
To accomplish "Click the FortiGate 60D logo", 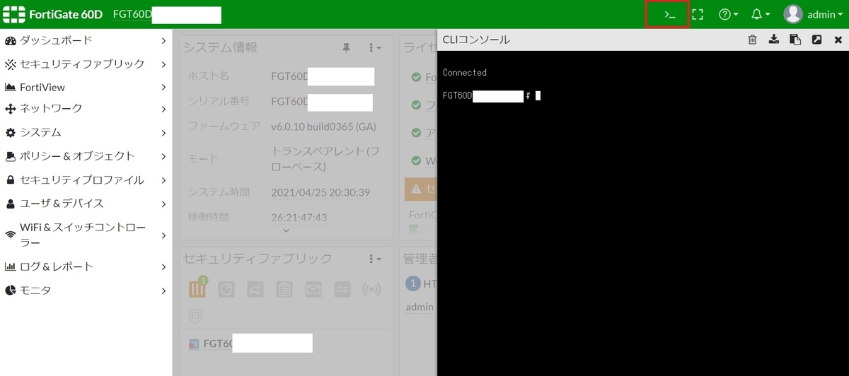I will pos(53,14).
